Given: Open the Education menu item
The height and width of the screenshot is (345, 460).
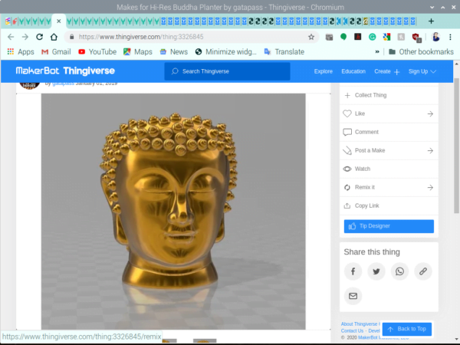Looking at the screenshot, I should click(353, 71).
